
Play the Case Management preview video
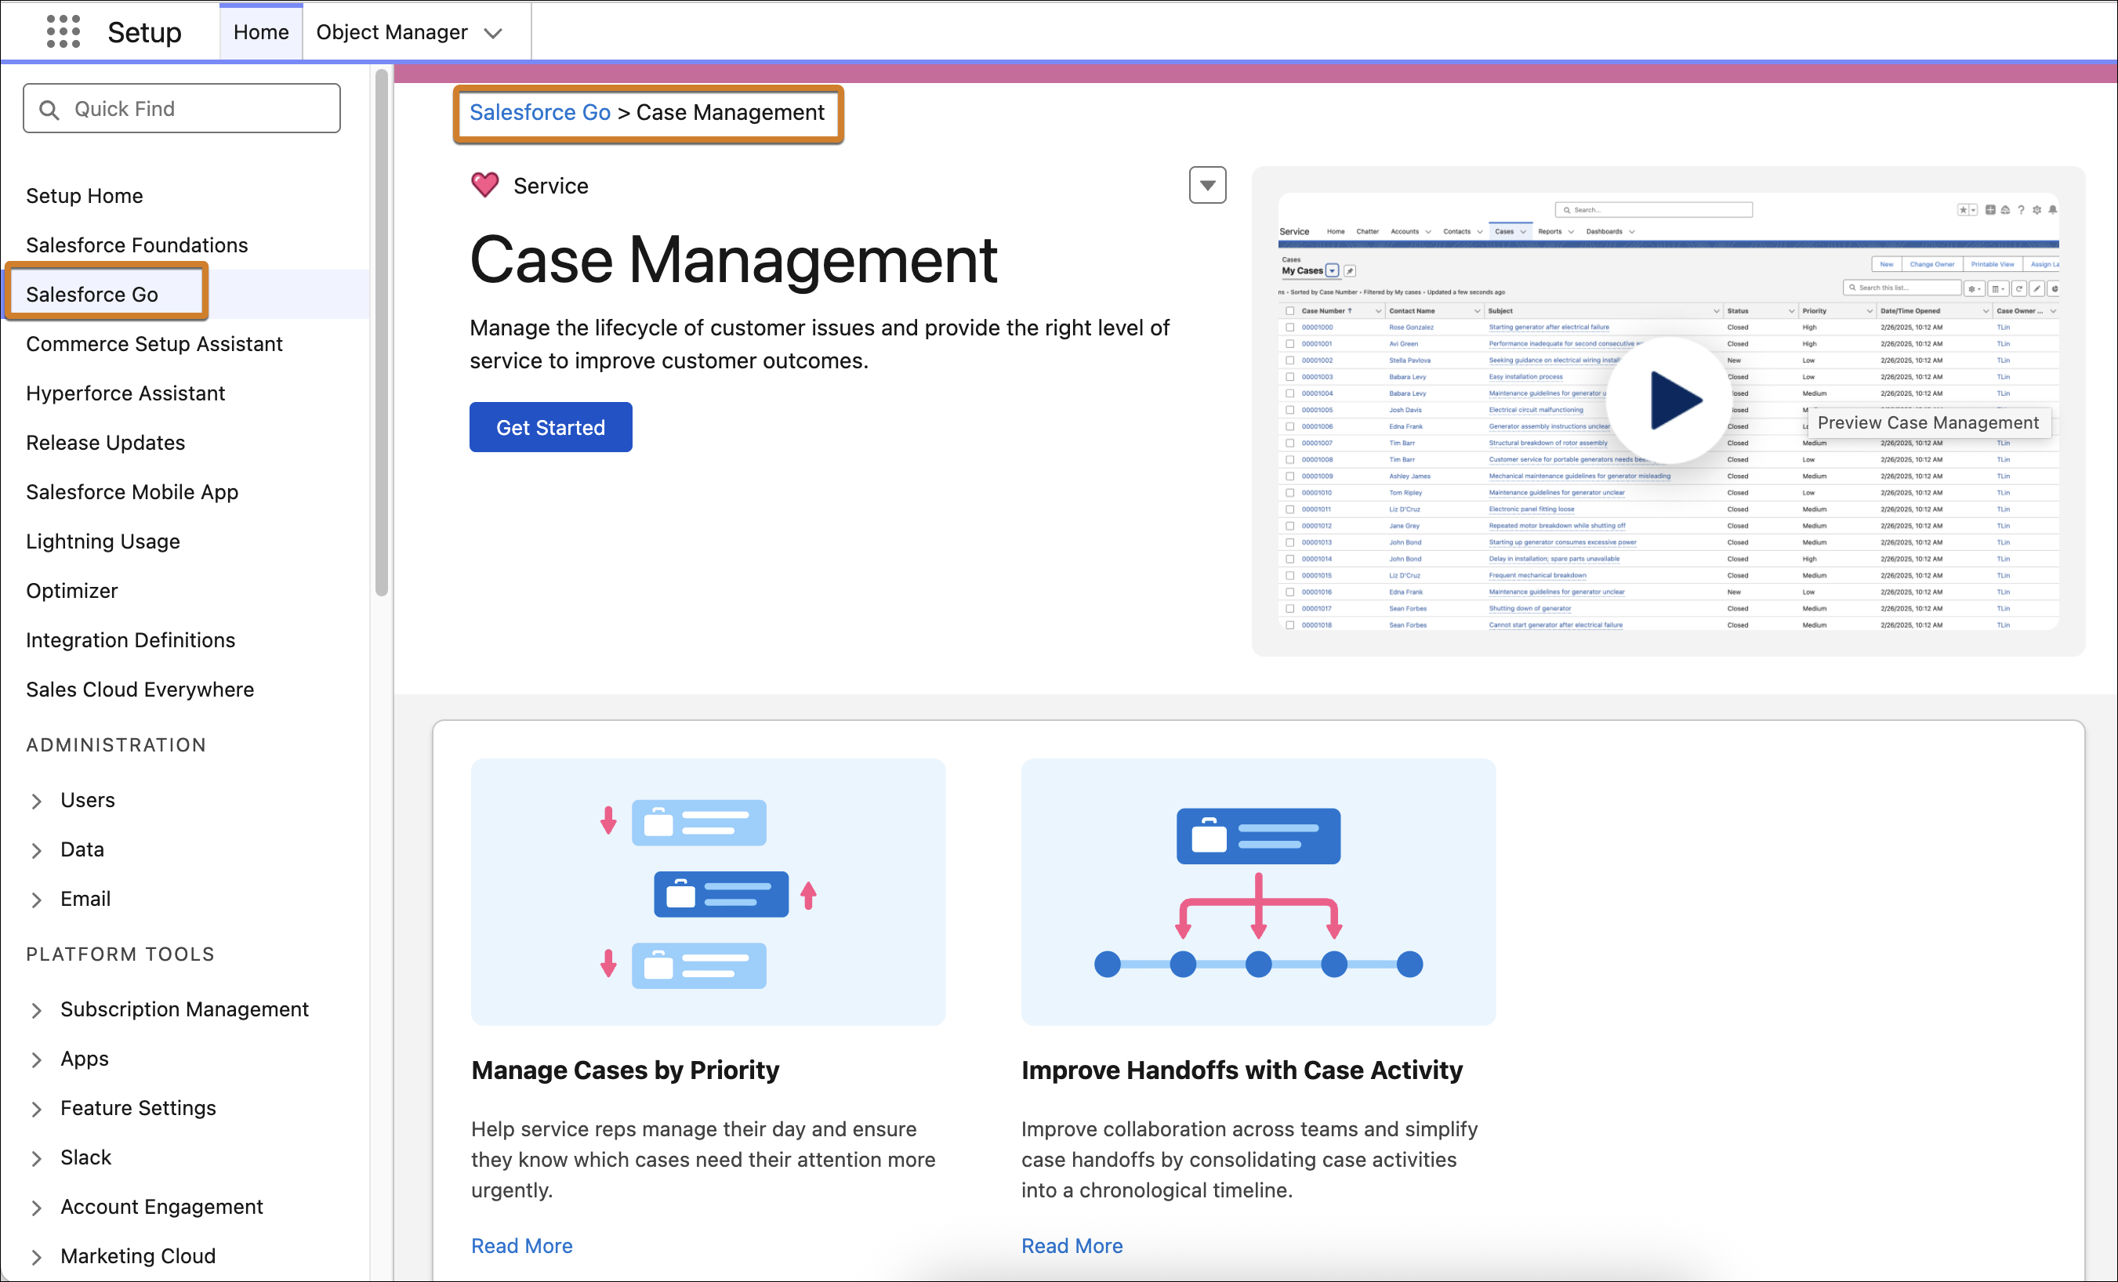(x=1668, y=400)
